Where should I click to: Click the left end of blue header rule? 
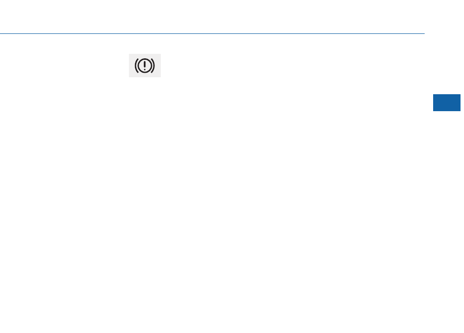[1, 33]
